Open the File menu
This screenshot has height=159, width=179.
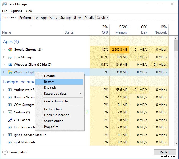point(5,11)
